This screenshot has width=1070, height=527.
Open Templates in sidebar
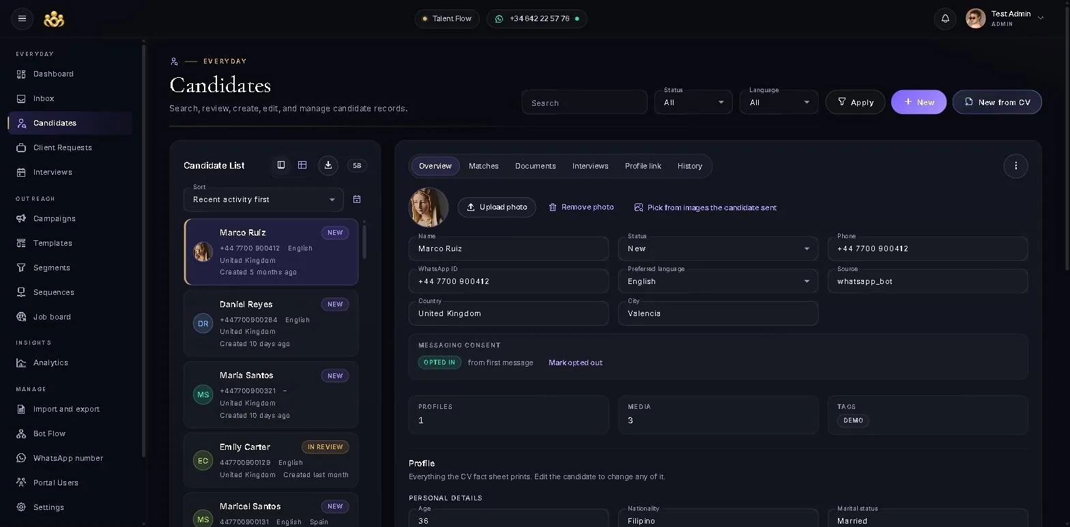(70, 243)
